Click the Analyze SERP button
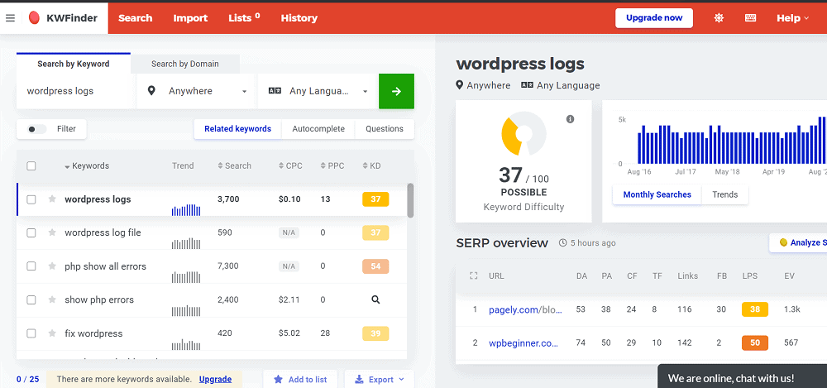 (798, 243)
